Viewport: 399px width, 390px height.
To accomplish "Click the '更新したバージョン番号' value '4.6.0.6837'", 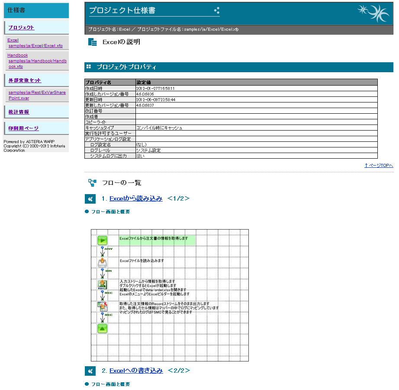I will (145, 105).
